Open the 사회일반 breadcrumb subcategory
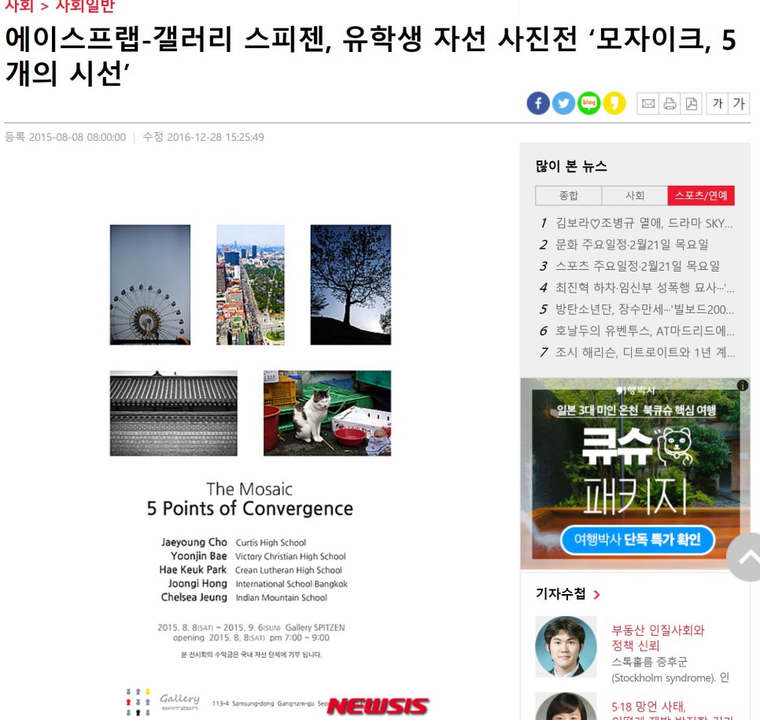The image size is (760, 720). click(85, 6)
